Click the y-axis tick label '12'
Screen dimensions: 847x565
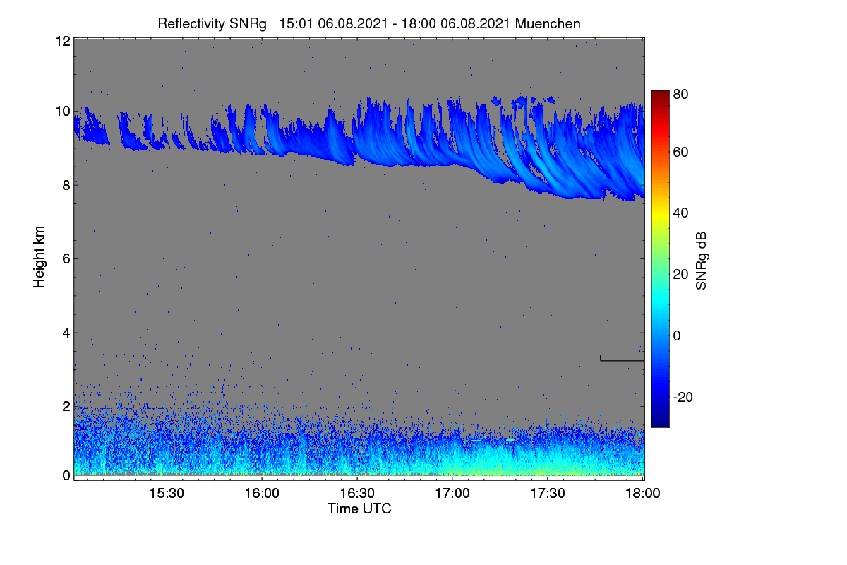(62, 41)
